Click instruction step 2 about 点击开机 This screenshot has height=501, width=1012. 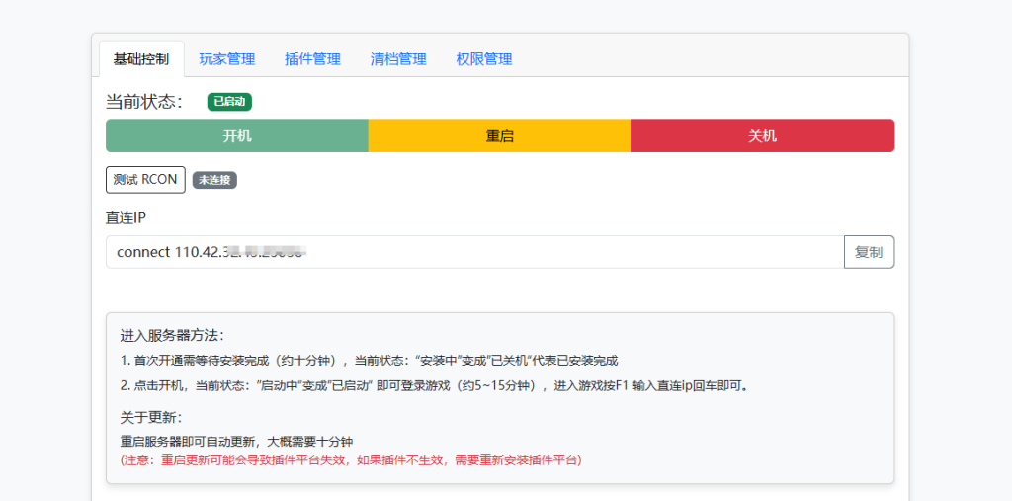point(433,385)
